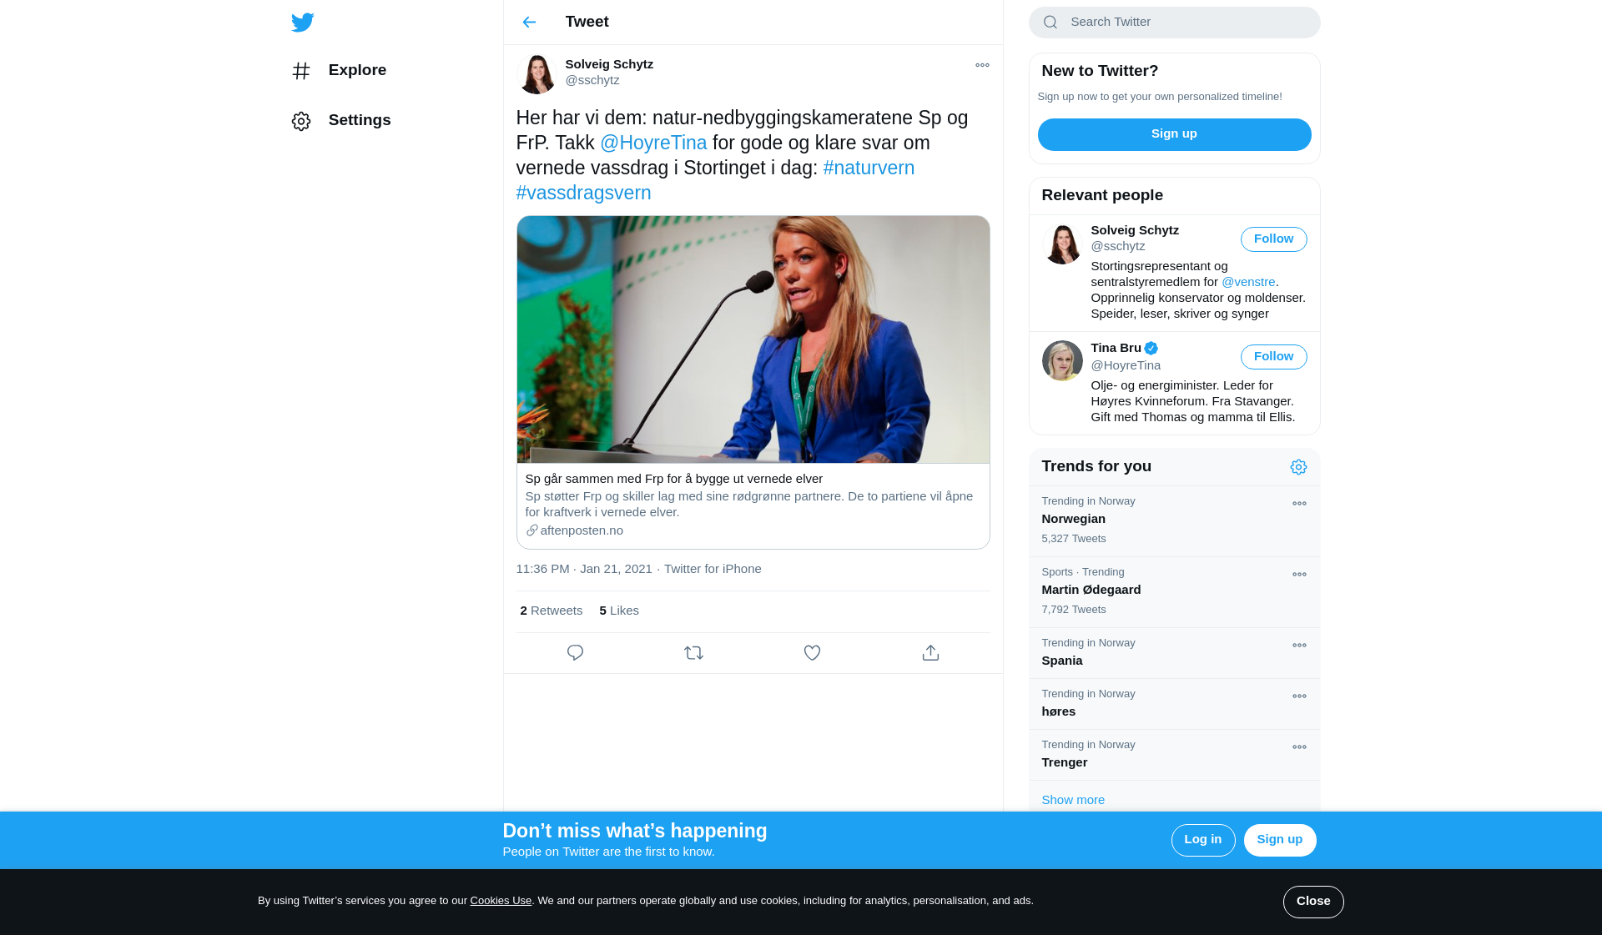The height and width of the screenshot is (935, 1602).
Task: Open the #naturvern hashtag
Action: (869, 168)
